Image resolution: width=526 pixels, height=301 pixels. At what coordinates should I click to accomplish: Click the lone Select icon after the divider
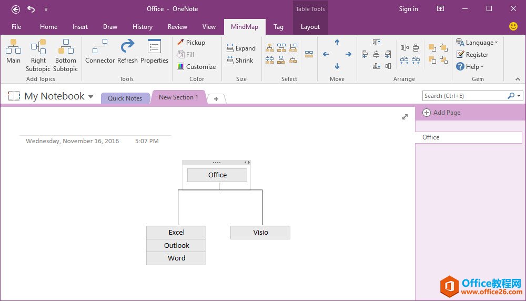309,54
